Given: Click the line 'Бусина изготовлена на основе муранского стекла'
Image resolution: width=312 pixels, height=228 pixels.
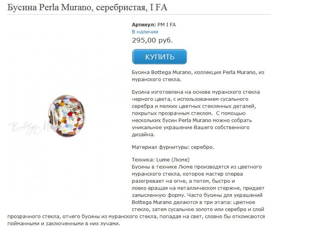Looking at the screenshot, I should tap(195, 92).
